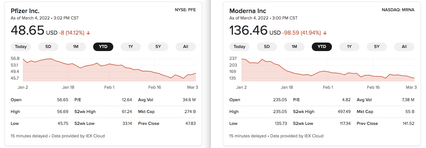Choose 1Y range for Pfizer
The image size is (426, 148).
click(131, 46)
